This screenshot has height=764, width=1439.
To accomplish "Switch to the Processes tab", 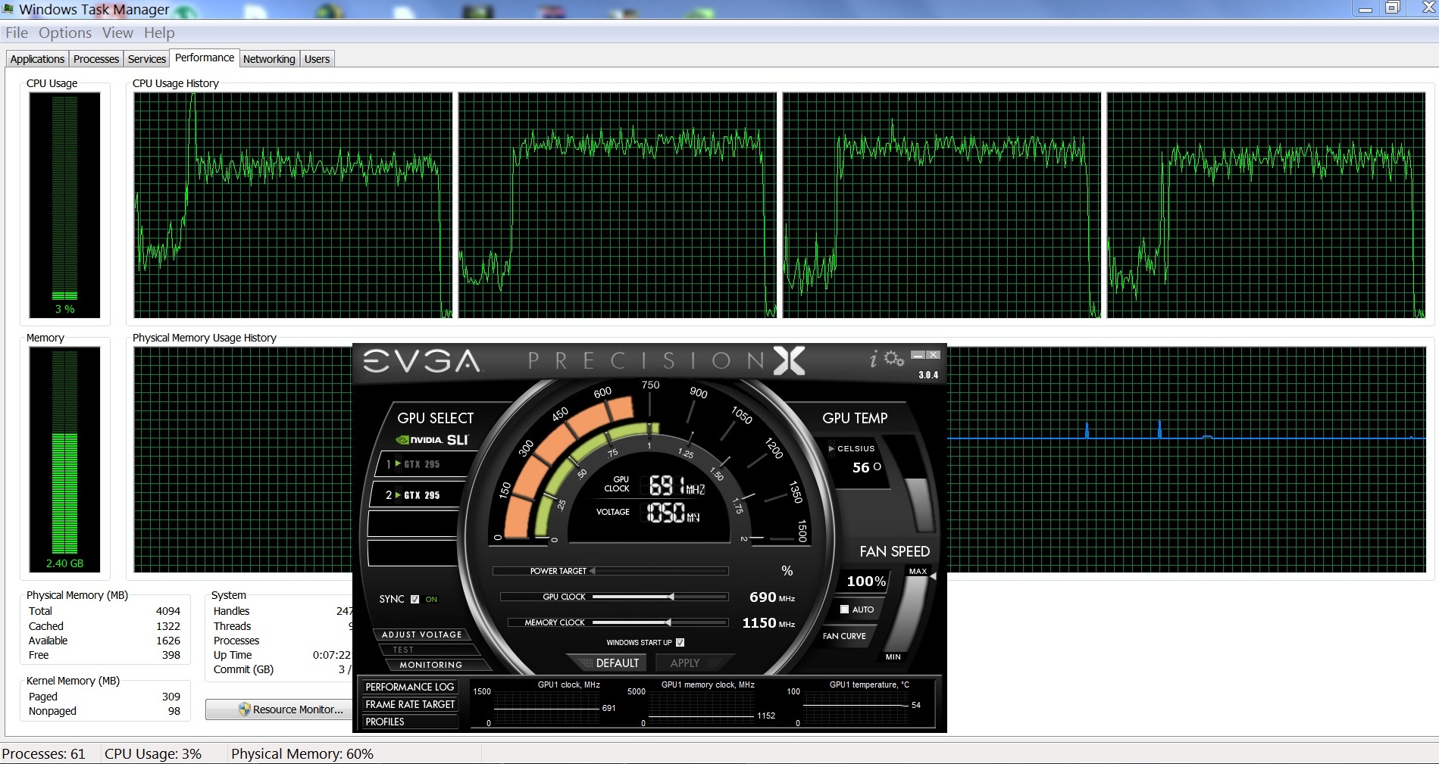I will (x=96, y=59).
